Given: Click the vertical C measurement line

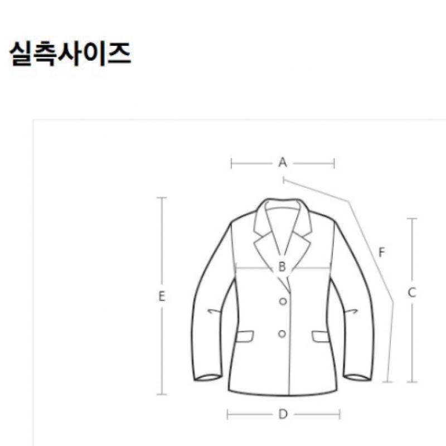Looking at the screenshot, I should [x=412, y=300].
